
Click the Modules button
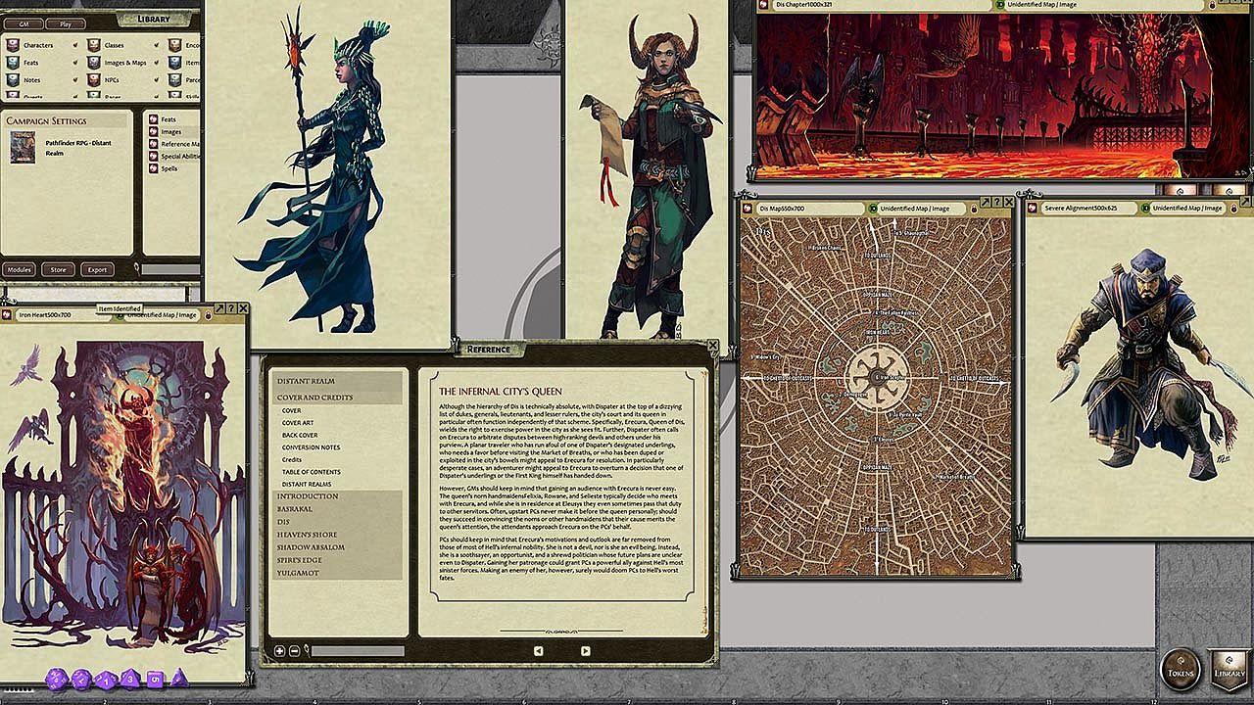pos(19,269)
